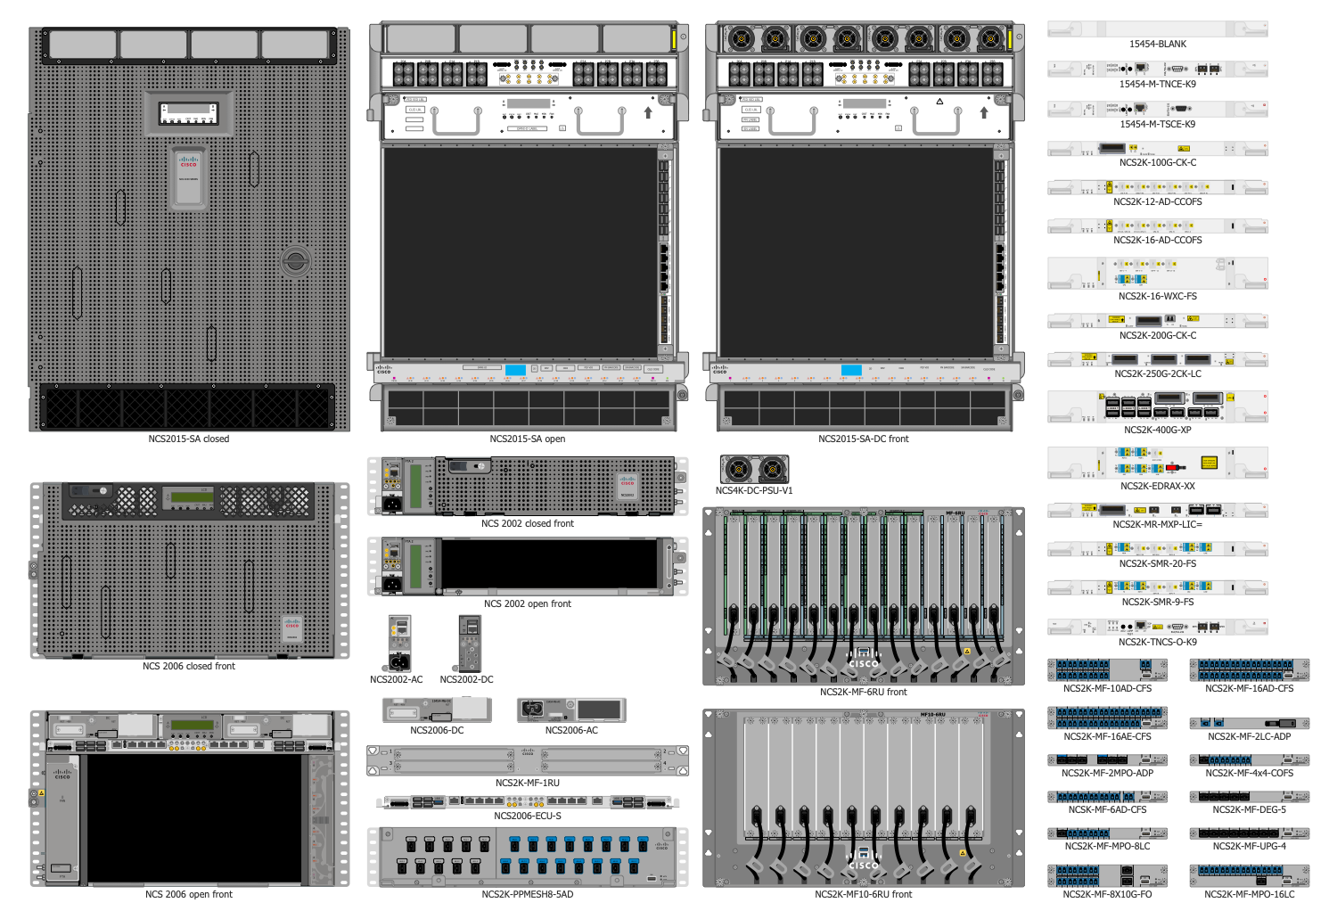Click the NCS2K-MF-MPO-16LC module shape

click(x=1250, y=875)
